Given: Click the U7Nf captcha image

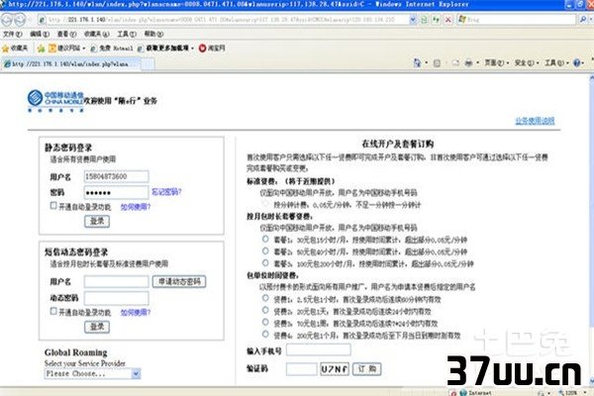Looking at the screenshot, I should coord(335,369).
